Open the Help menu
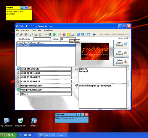 tap(40, 30)
